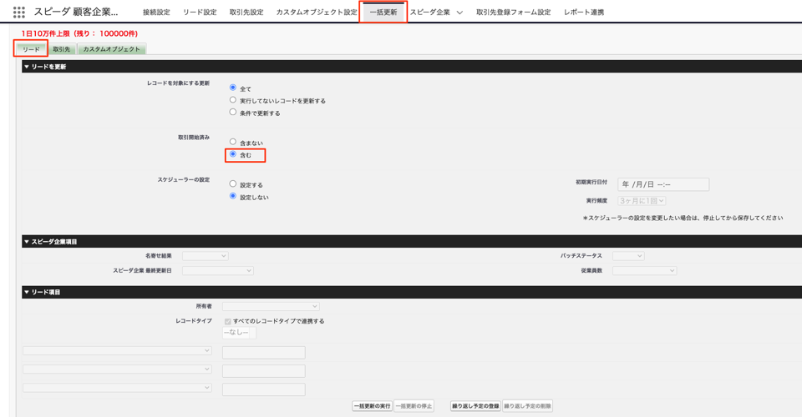Switch to the リード sub-tab
This screenshot has height=417, width=802.
pos(31,49)
